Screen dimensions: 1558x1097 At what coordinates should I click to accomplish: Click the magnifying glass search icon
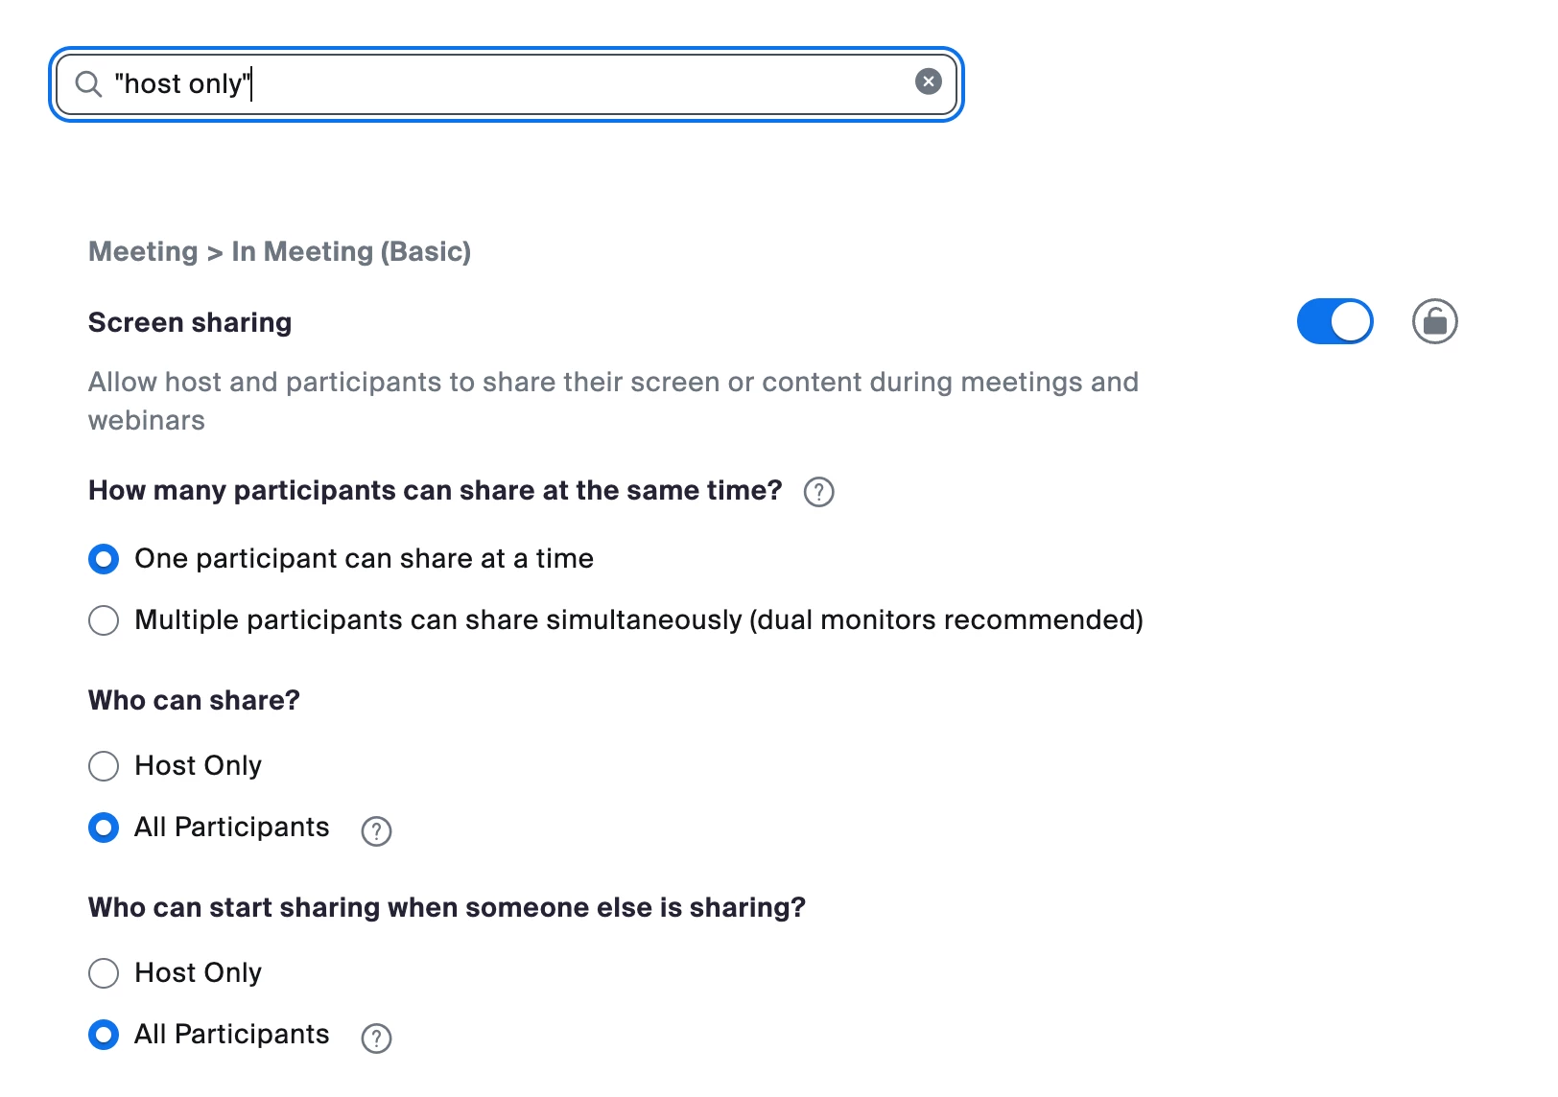(88, 84)
